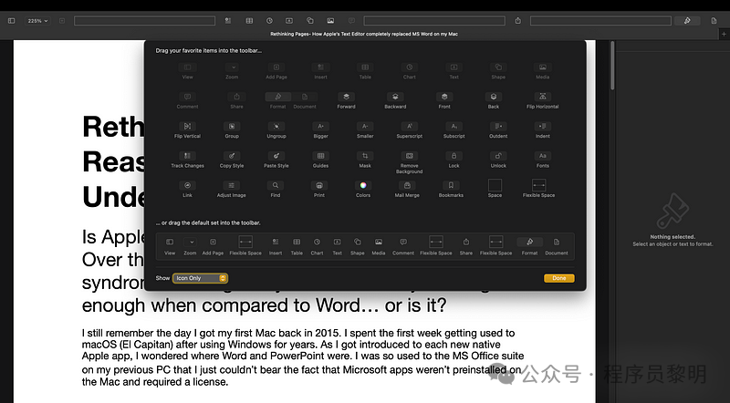Pick the Front arrange icon

click(x=444, y=97)
